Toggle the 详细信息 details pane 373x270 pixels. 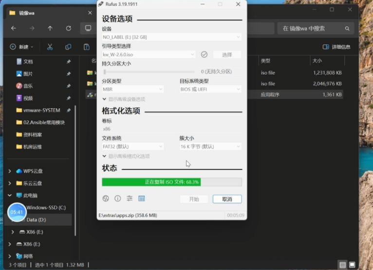336,47
